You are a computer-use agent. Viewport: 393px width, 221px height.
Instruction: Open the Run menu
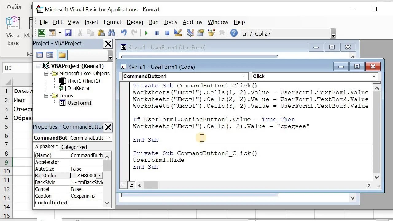click(154, 22)
